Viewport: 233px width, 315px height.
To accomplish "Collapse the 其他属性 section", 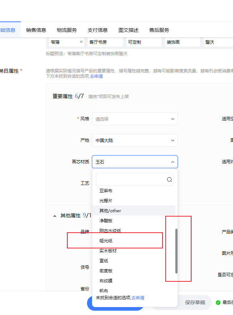I will tap(55, 216).
